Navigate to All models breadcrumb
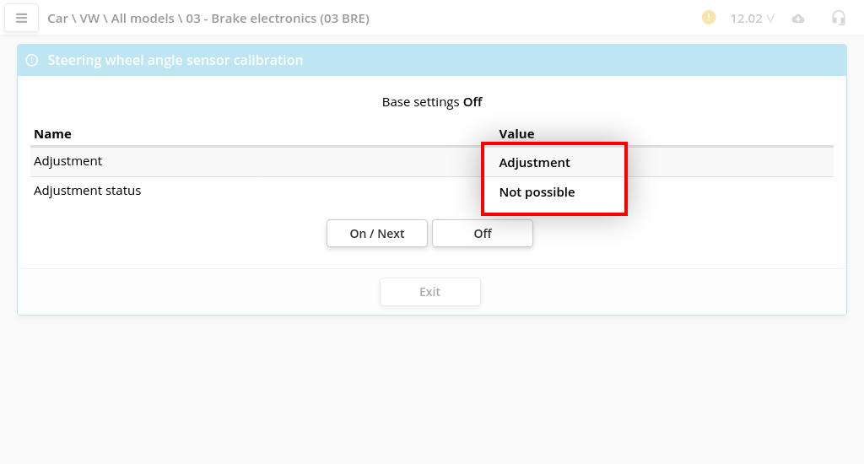Viewport: 864px width, 464px height. pyautogui.click(x=143, y=19)
